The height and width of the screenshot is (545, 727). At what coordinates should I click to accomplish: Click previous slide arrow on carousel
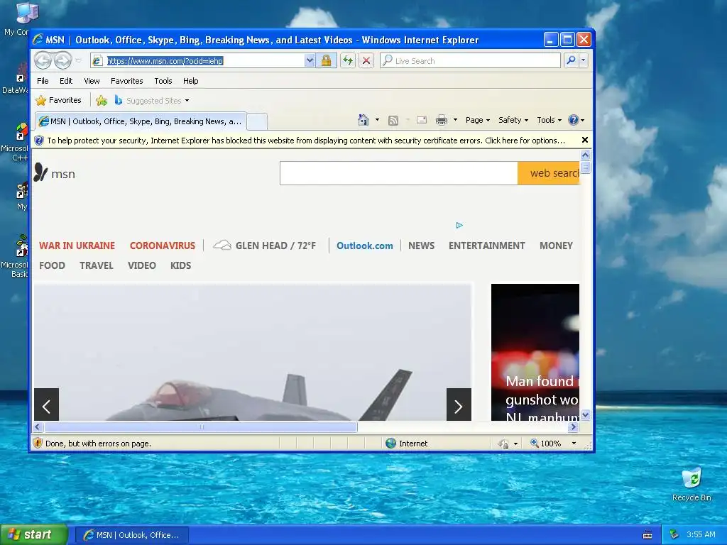click(46, 404)
